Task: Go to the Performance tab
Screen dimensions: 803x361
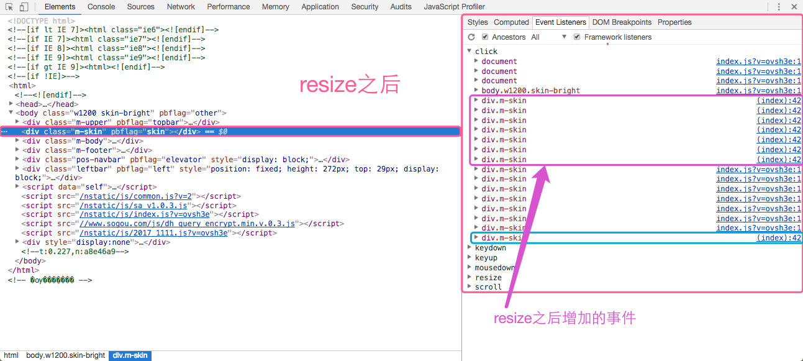Action: point(229,7)
